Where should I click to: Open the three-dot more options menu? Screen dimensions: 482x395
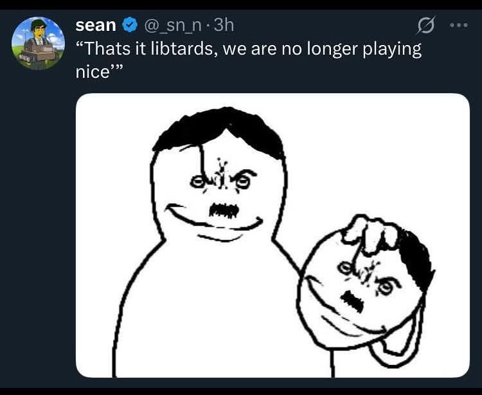(459, 25)
